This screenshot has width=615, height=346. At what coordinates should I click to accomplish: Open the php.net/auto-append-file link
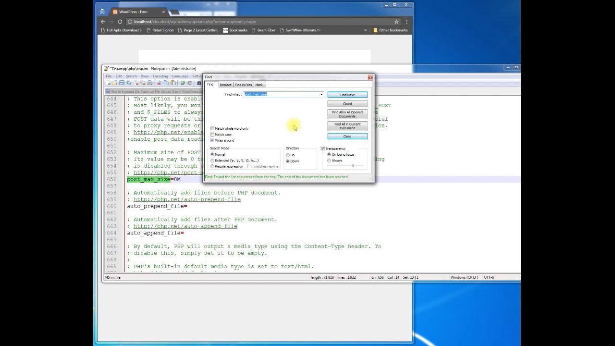(185, 226)
